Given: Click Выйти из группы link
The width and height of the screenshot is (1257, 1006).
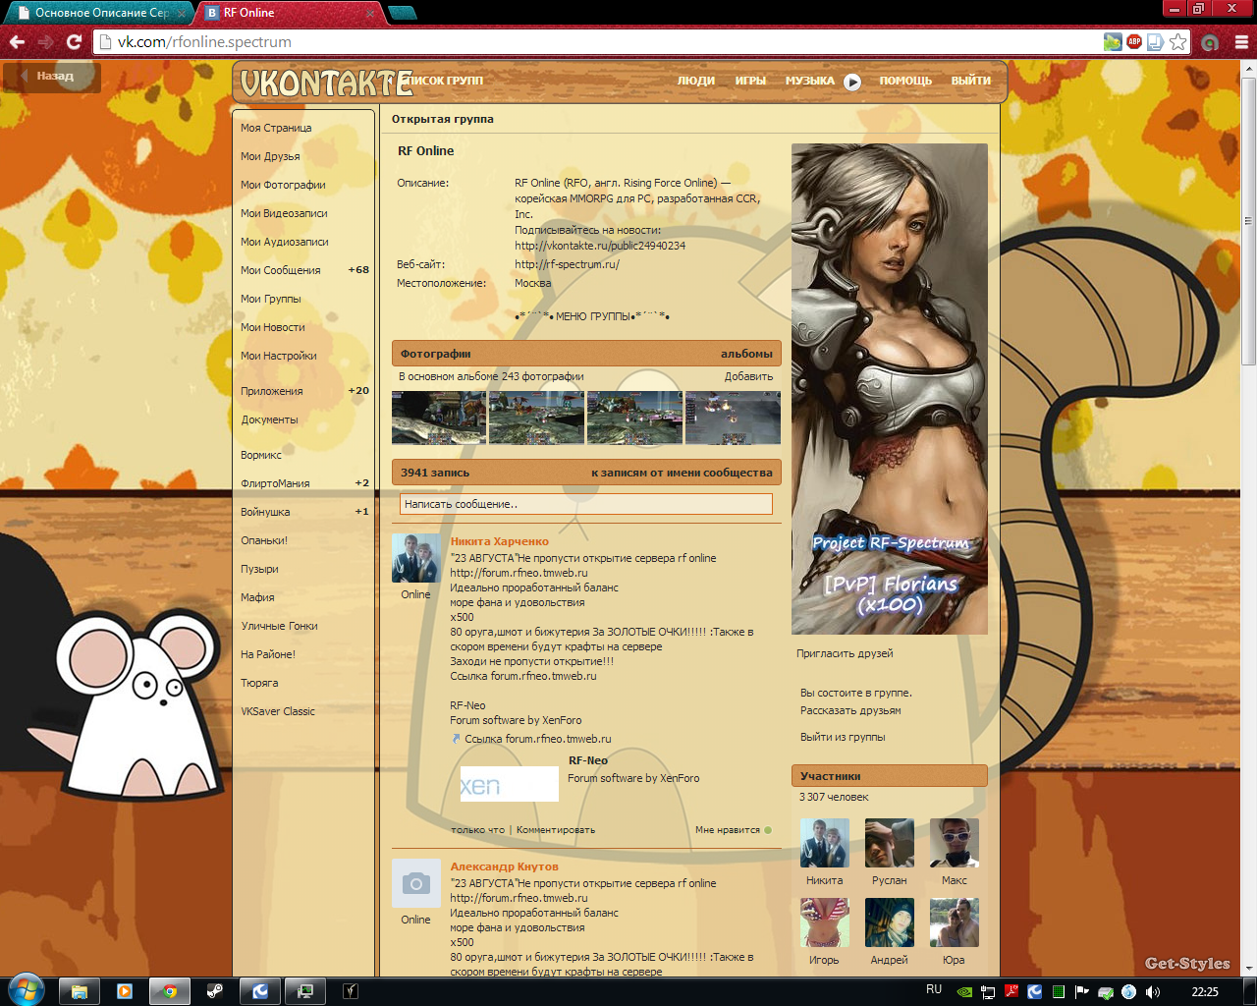Looking at the screenshot, I should (843, 737).
